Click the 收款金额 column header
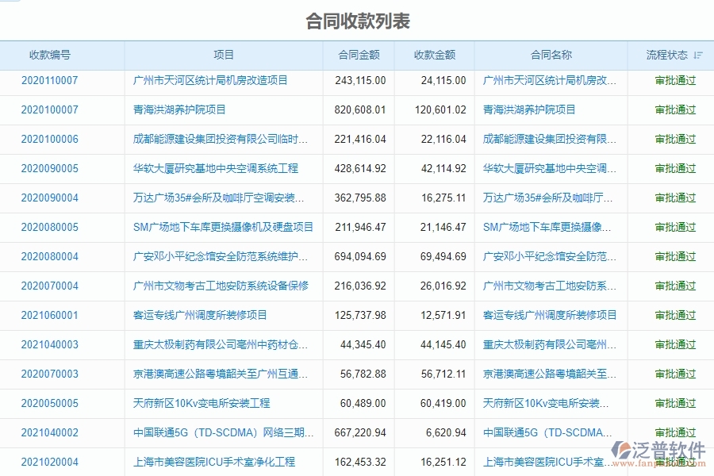The width and height of the screenshot is (714, 476). click(x=436, y=55)
